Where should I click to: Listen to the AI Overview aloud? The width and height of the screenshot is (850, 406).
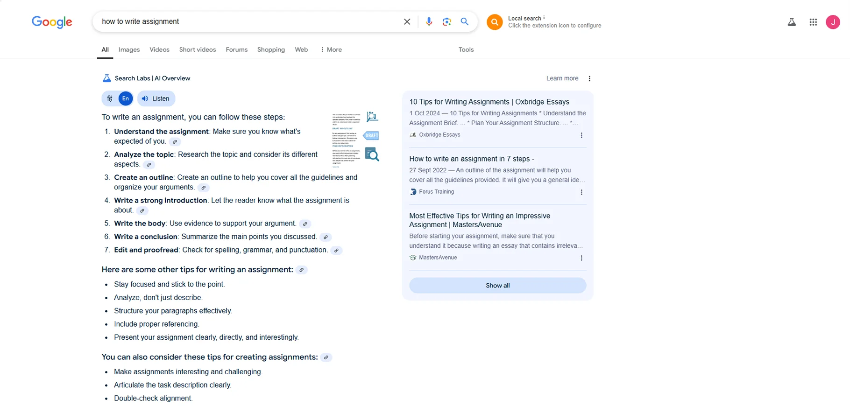click(x=156, y=98)
